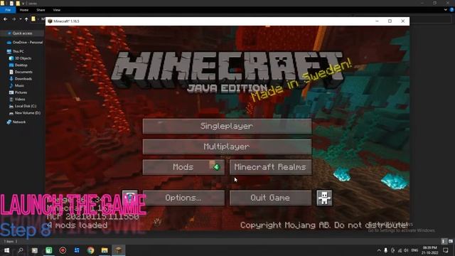The height and width of the screenshot is (256, 455).
Task: Open the grey media app in taskbar
Action: (x=35, y=250)
